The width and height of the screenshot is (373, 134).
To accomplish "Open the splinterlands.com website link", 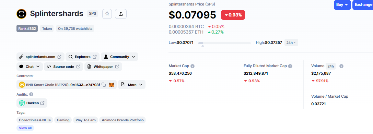I will tap(40, 57).
